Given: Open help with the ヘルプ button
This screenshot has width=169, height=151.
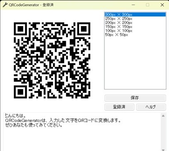Looking at the screenshot, I should tap(151, 107).
